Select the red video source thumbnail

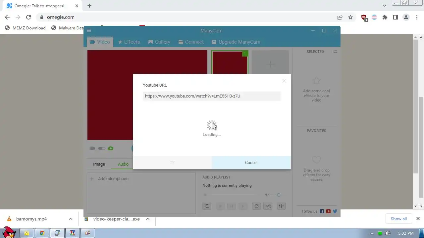(x=230, y=62)
